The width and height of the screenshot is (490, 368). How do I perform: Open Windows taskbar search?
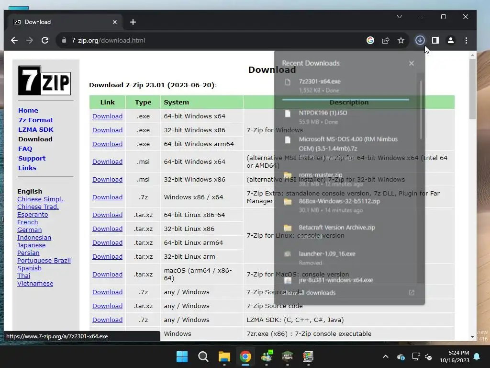point(203,356)
